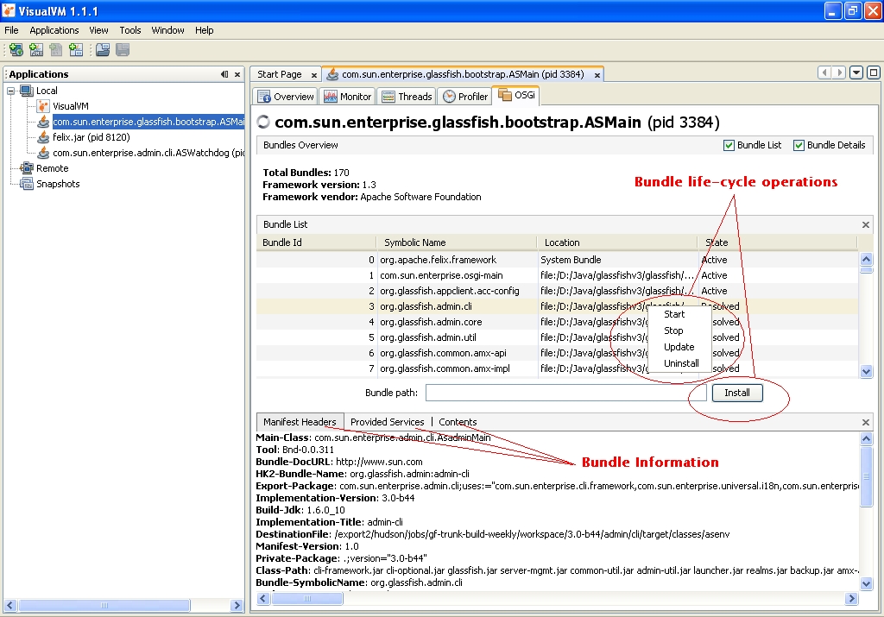The height and width of the screenshot is (617, 884).
Task: Choose Uninstall from the bundle context menu
Action: [x=681, y=363]
